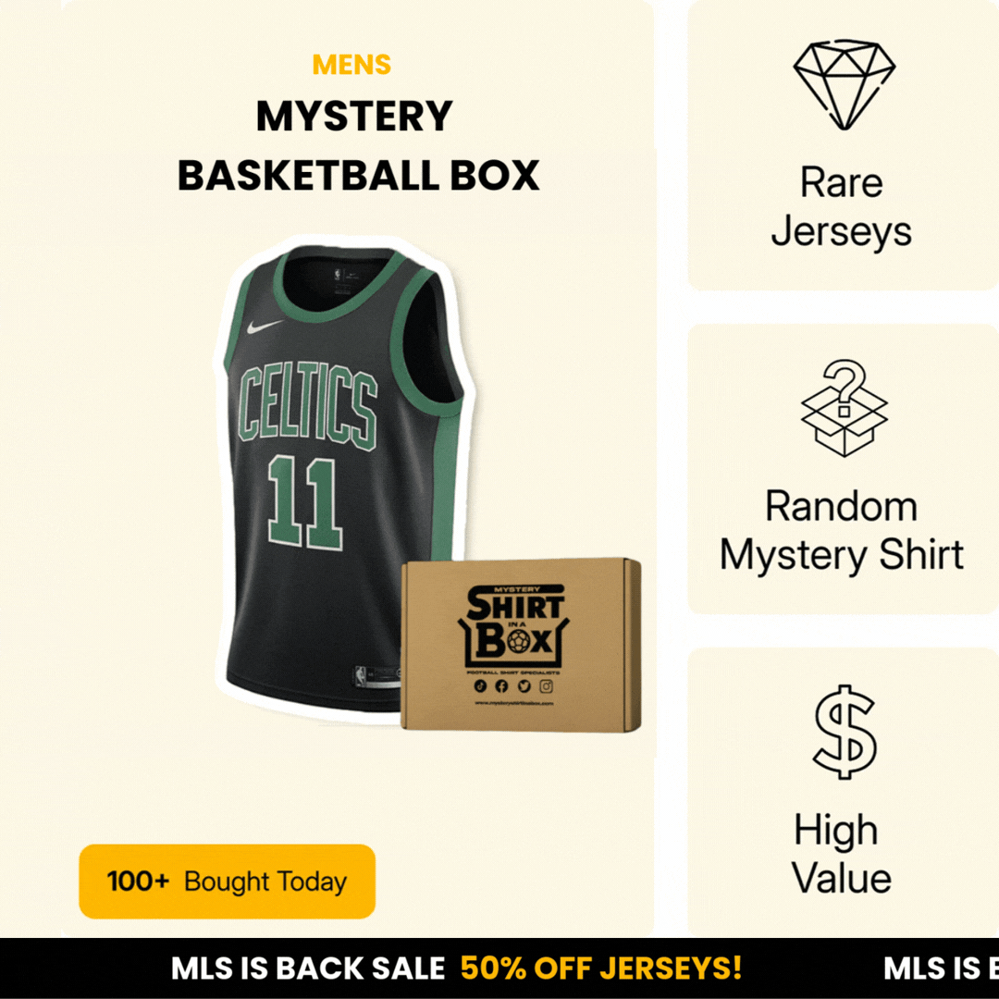The image size is (999, 999).
Task: Click the diamond Rare Jerseys icon
Action: point(845,85)
